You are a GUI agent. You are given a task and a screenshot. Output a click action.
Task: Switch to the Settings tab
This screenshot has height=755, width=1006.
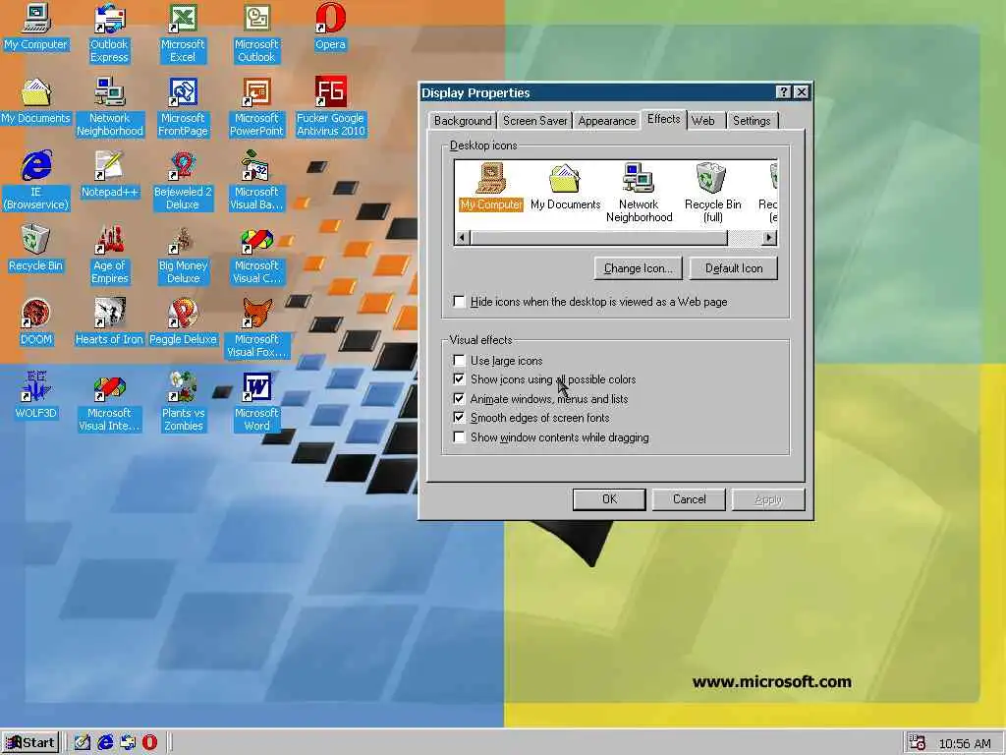[x=752, y=121]
